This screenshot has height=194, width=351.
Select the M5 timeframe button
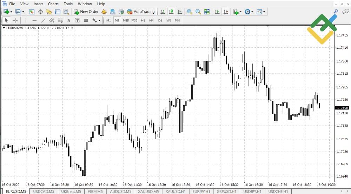[117, 20]
